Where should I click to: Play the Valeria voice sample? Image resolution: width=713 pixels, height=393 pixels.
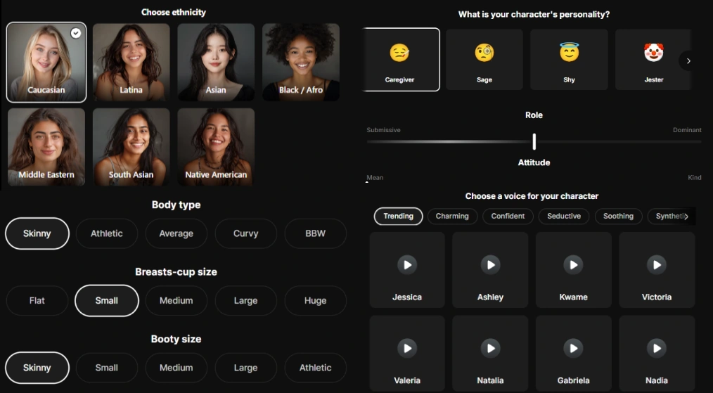(x=407, y=348)
